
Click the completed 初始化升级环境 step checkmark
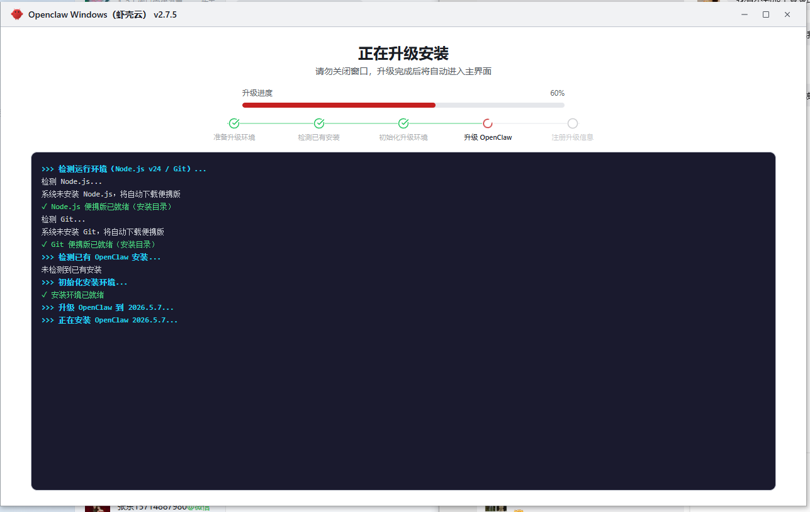click(x=403, y=123)
